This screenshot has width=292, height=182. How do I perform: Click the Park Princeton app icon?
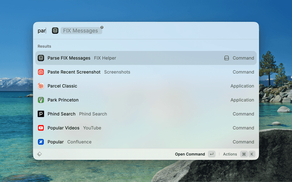[x=41, y=100]
